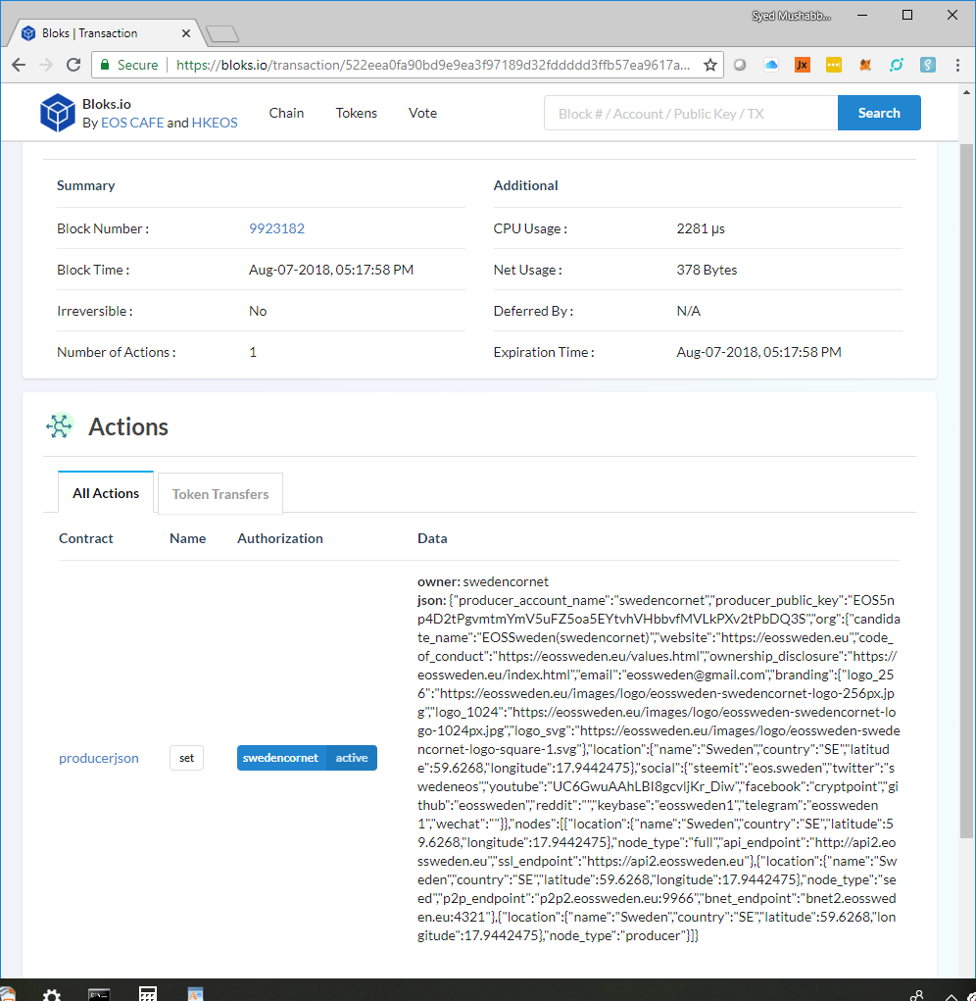This screenshot has height=1001, width=976.
Task: Open the MetaMask fox extension
Action: click(x=865, y=65)
